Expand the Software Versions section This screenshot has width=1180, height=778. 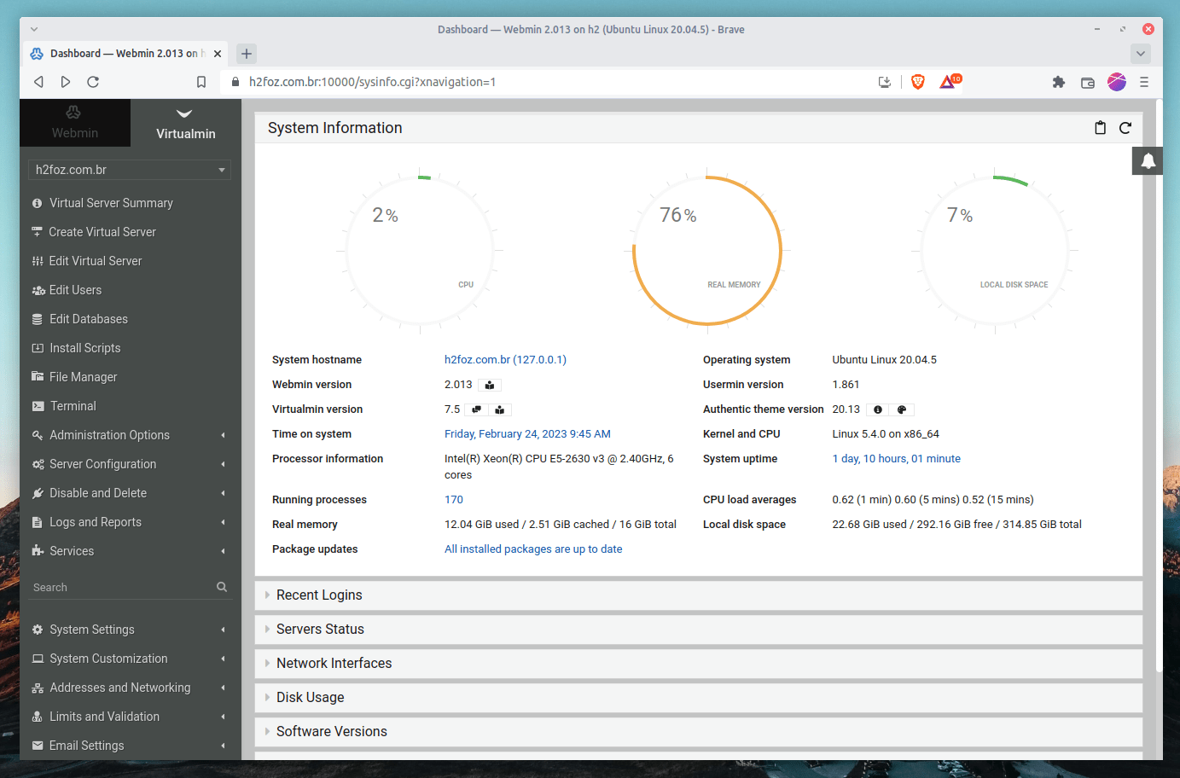click(x=698, y=732)
